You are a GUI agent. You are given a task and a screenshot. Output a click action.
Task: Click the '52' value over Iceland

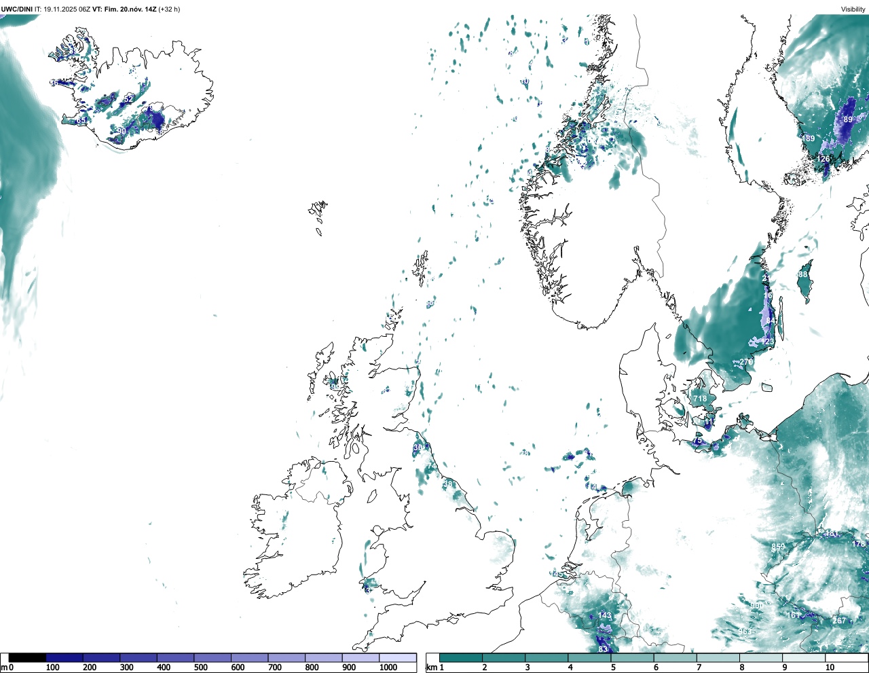(128, 99)
